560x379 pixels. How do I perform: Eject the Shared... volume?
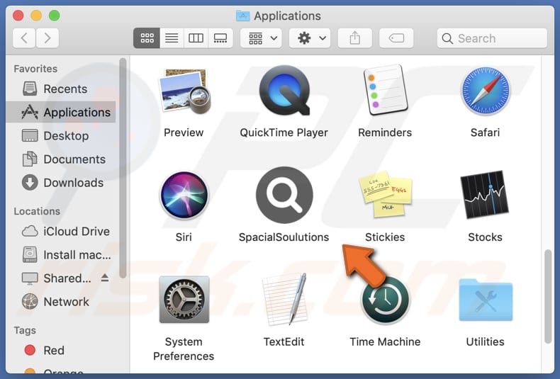pyautogui.click(x=105, y=278)
